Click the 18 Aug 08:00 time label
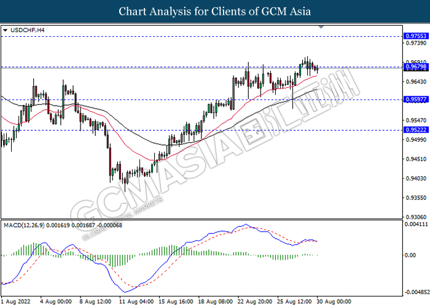The image size is (430, 307). point(215,301)
